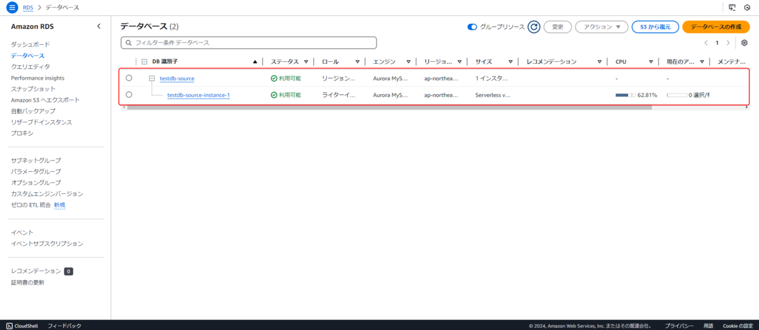Click Restore from S3 button

pyautogui.click(x=655, y=27)
